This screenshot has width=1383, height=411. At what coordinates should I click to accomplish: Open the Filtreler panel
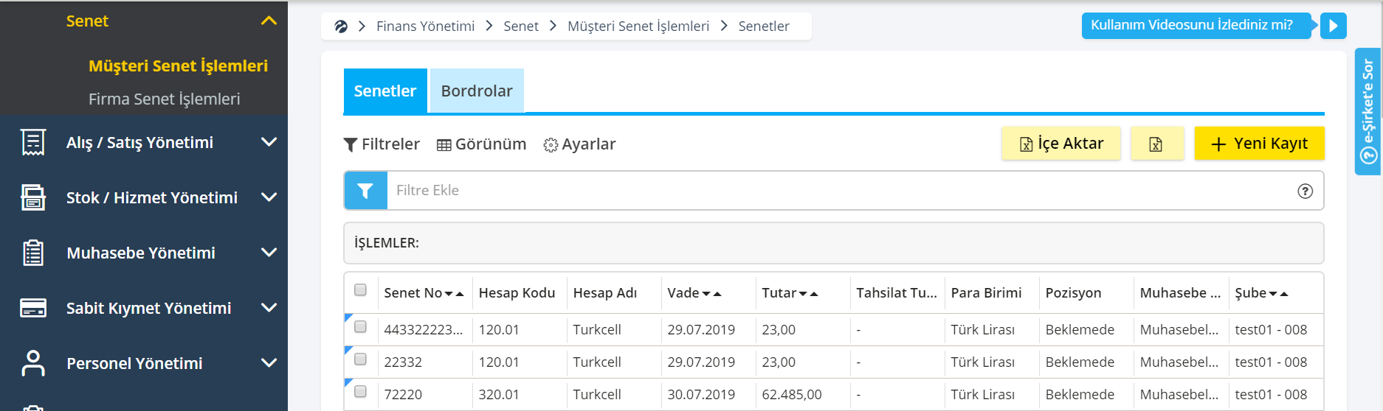382,144
